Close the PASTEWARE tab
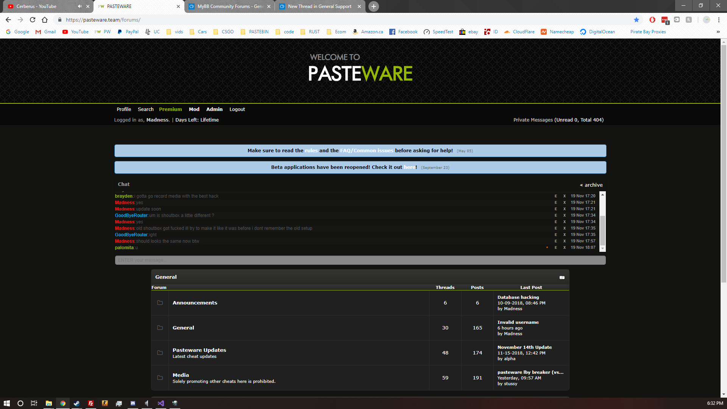The width and height of the screenshot is (727, 409). coord(178,6)
